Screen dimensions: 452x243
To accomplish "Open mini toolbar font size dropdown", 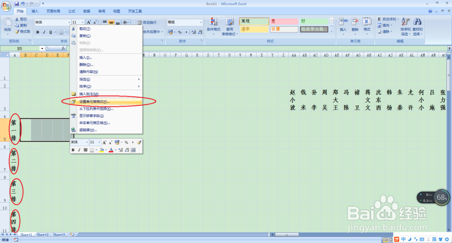I will (x=99, y=142).
